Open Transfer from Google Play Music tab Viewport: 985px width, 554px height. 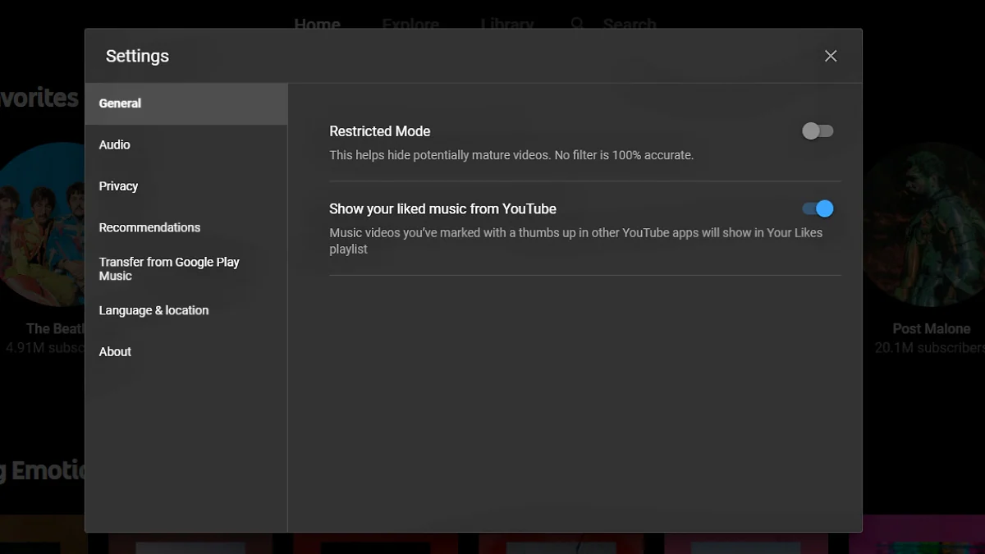point(186,269)
